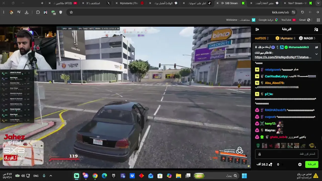Click the emote sticker in hany12's message

(x=280, y=124)
